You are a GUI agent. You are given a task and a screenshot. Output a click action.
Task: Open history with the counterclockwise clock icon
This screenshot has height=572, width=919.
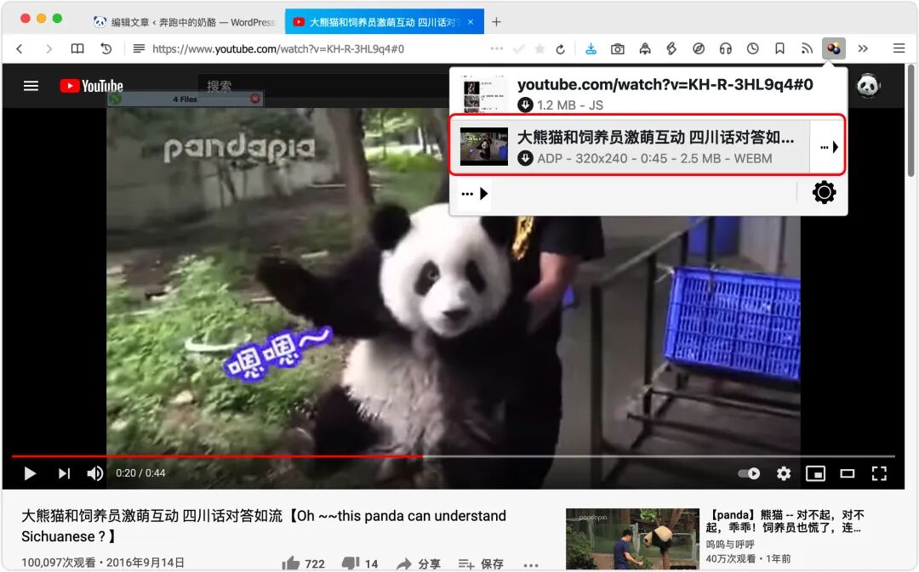point(106,48)
